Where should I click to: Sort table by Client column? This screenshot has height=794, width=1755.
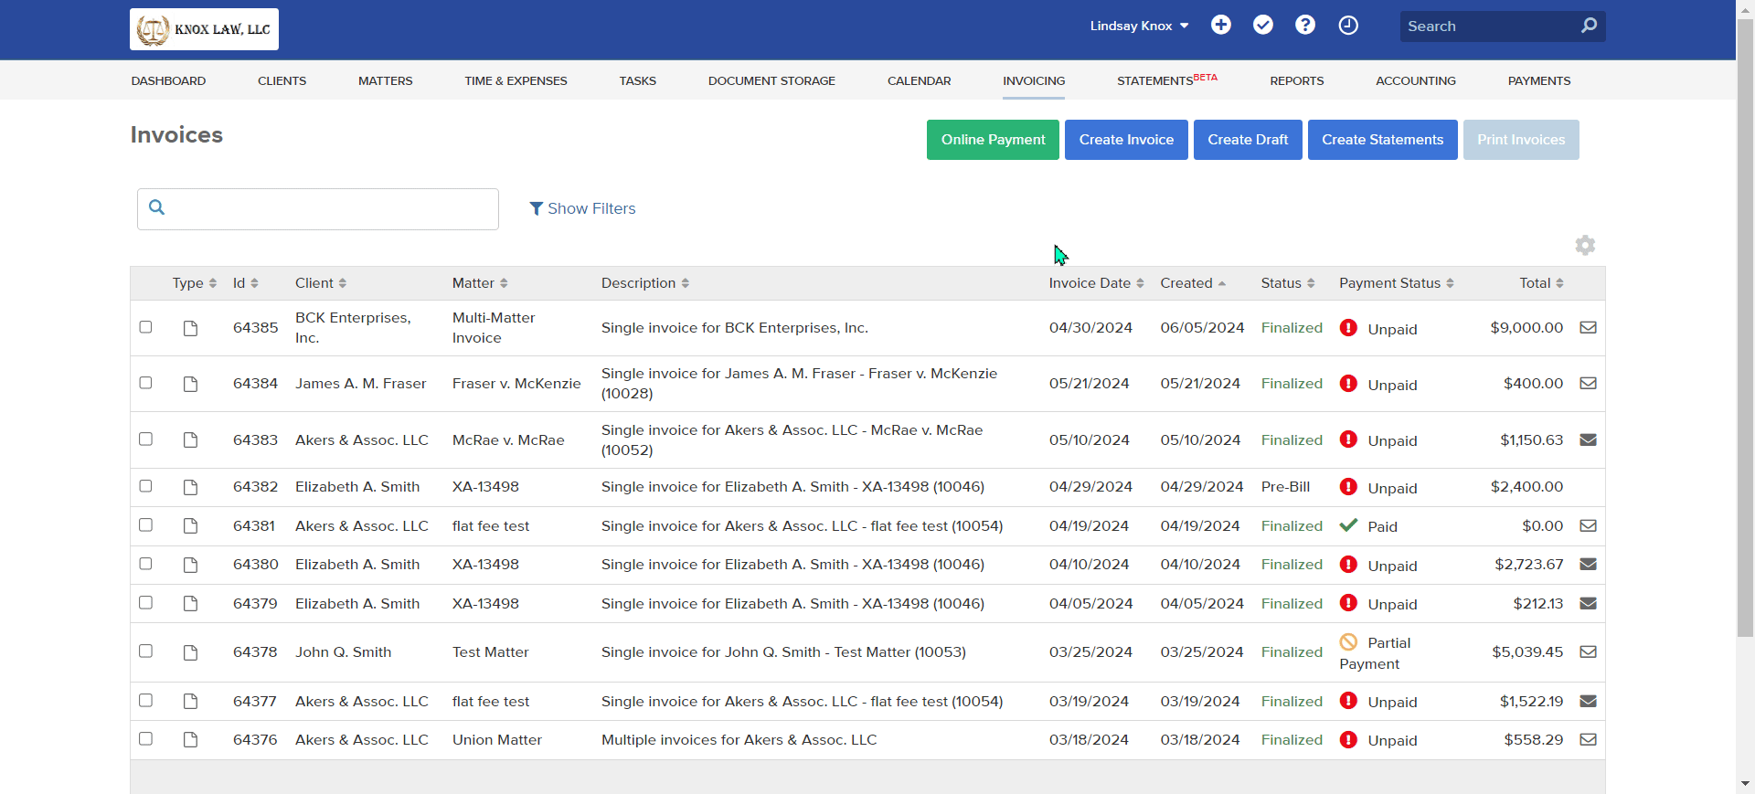[321, 283]
